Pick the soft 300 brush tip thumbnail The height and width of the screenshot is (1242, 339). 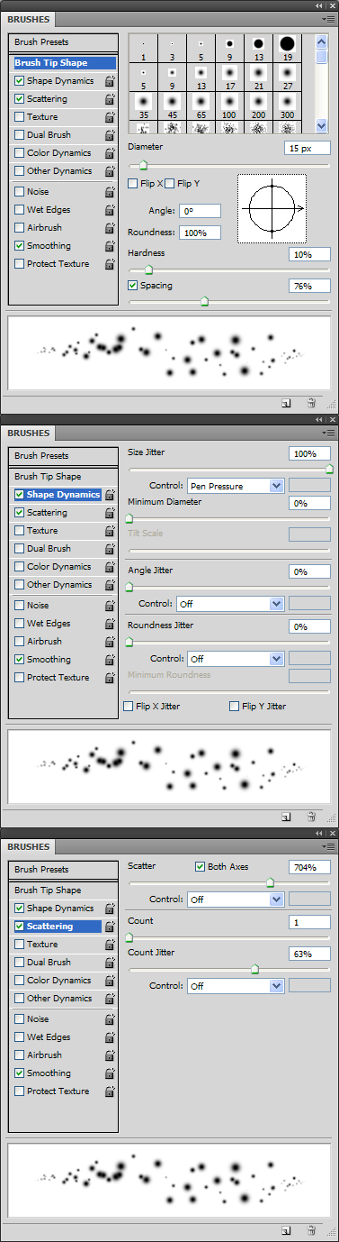click(288, 105)
